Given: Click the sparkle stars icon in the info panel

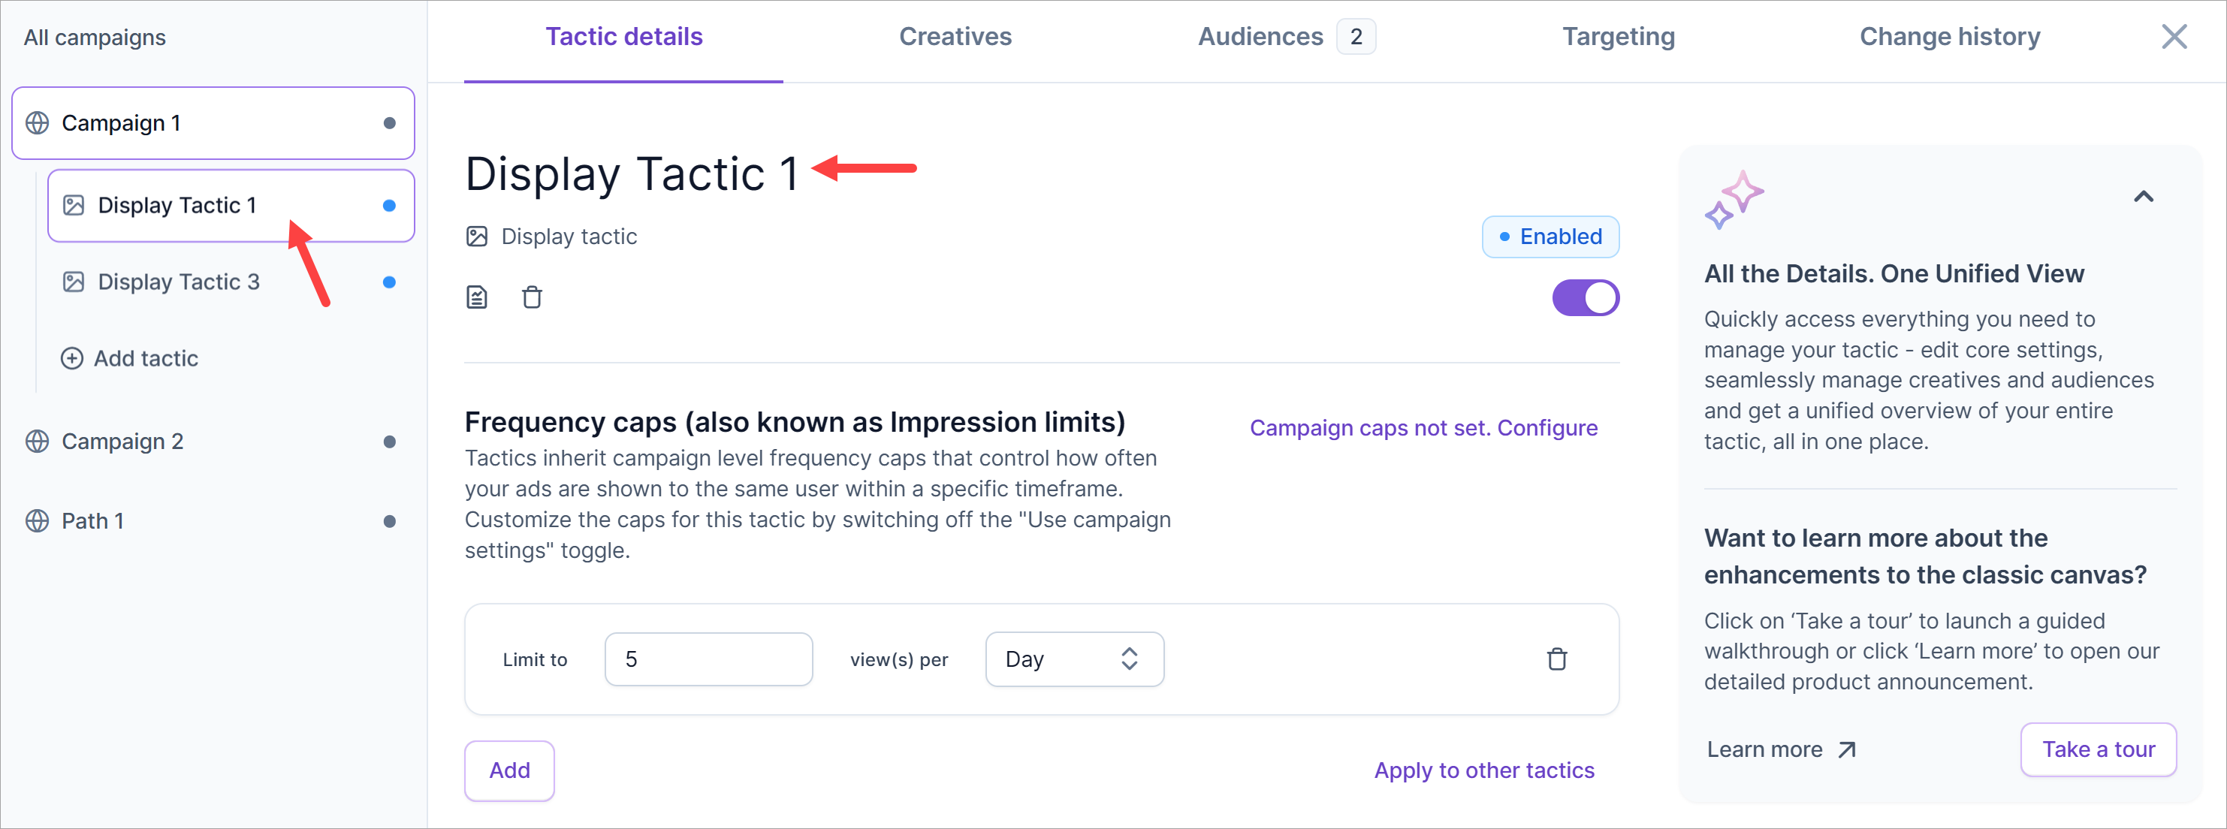Looking at the screenshot, I should [x=1734, y=199].
